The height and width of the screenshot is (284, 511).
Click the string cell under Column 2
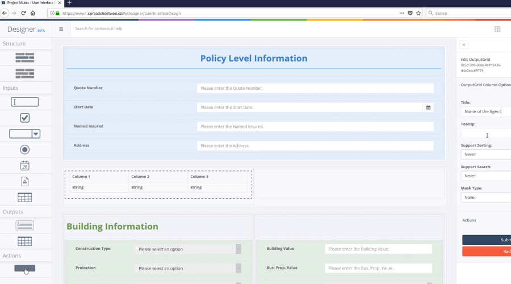click(158, 187)
